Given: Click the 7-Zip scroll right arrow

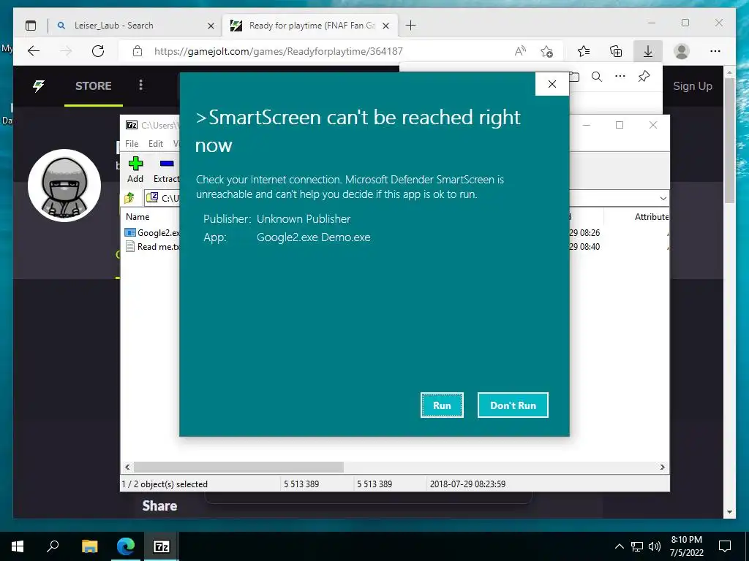Looking at the screenshot, I should (662, 467).
